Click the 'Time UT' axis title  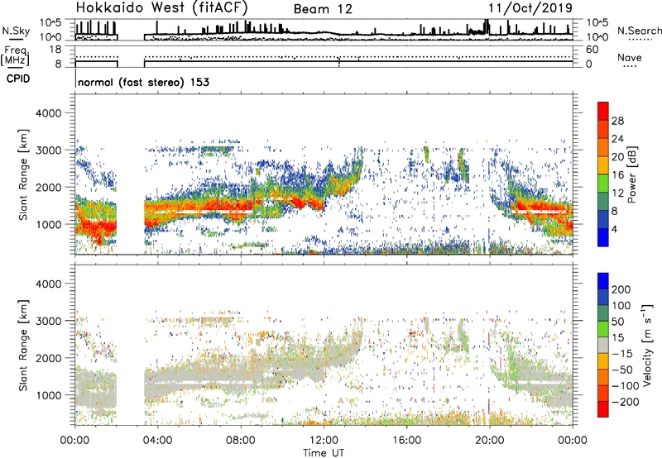coord(324,452)
